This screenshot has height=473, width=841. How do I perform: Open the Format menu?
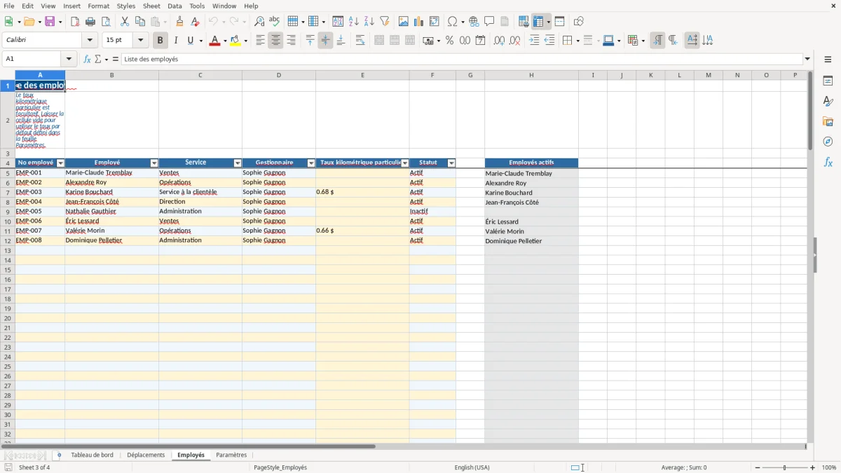click(98, 6)
